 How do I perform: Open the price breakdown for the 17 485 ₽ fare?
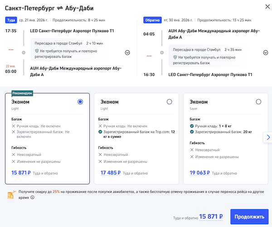point(111,173)
